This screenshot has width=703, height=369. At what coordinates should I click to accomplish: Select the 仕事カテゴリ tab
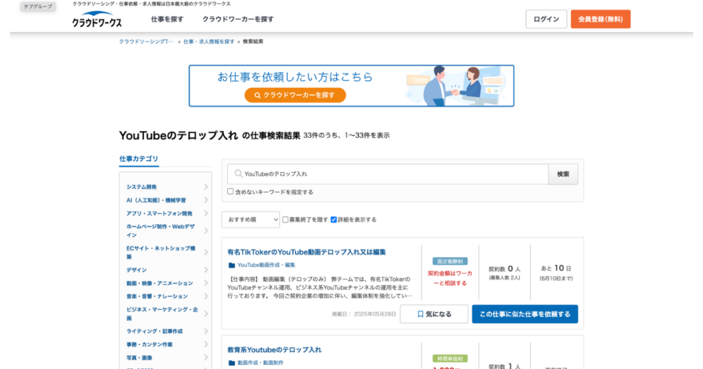[139, 158]
